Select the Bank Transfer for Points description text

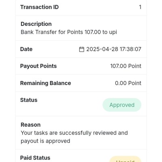69,32
